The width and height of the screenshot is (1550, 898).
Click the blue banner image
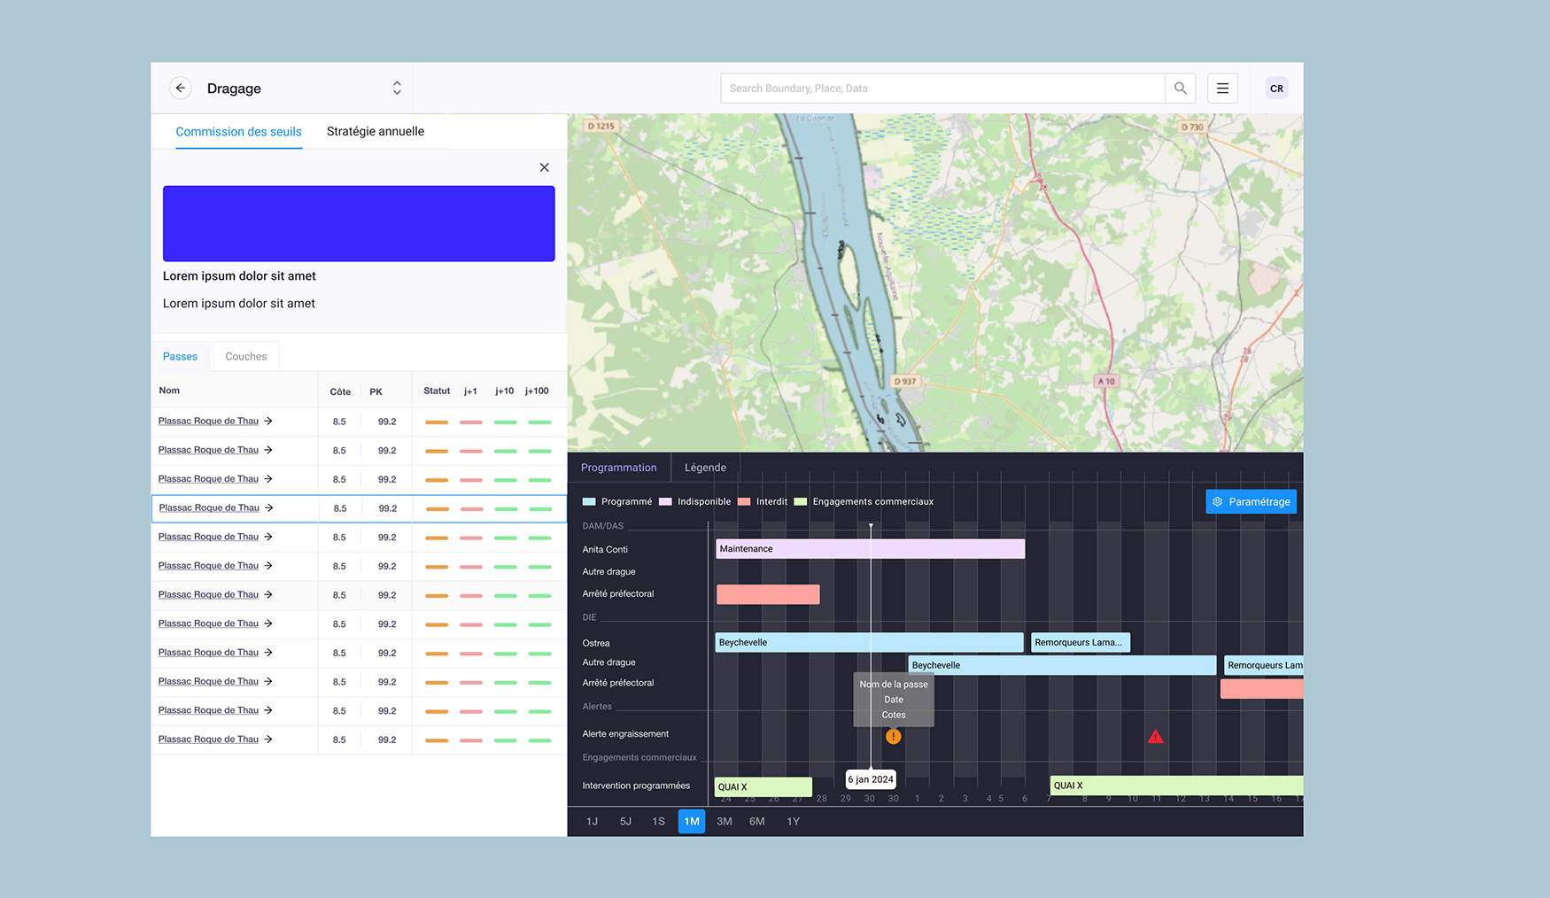(359, 223)
